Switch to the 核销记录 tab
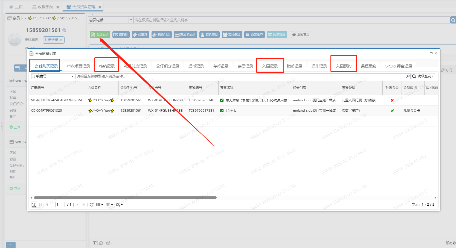456x248 pixels. coord(107,66)
